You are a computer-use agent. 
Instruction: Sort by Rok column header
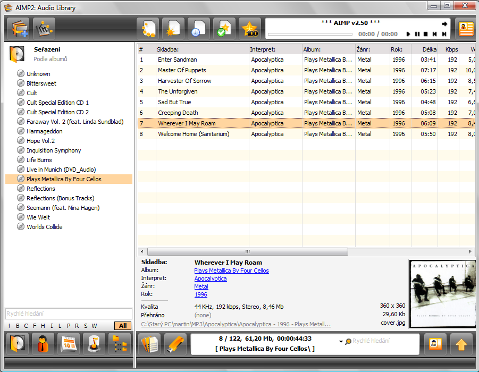click(x=400, y=49)
